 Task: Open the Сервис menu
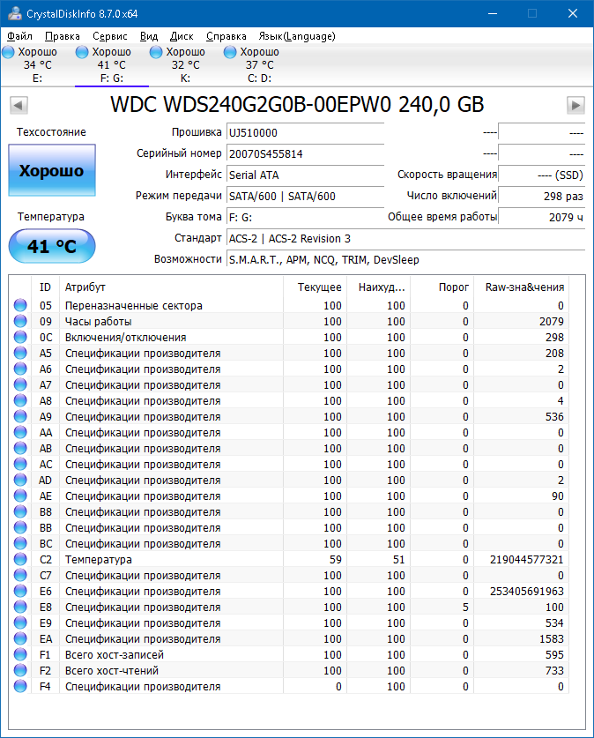(x=110, y=36)
